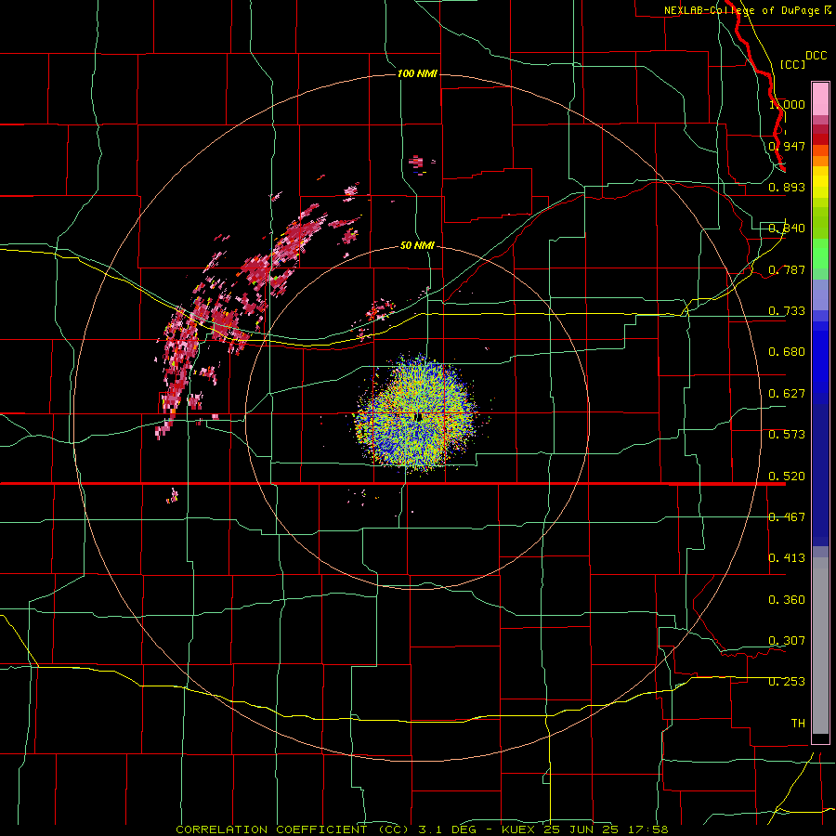Click the 0.467 legend value
Image resolution: width=836 pixels, height=836 pixels.
tap(787, 517)
